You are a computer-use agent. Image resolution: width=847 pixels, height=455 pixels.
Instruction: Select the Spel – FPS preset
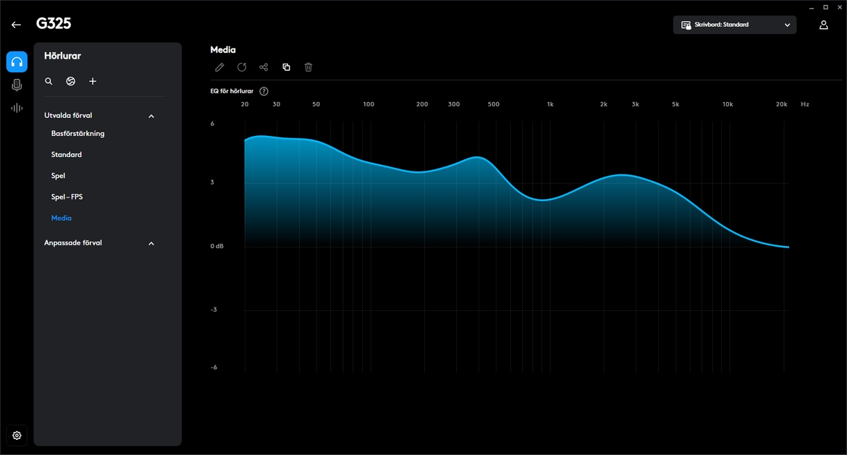pos(67,197)
